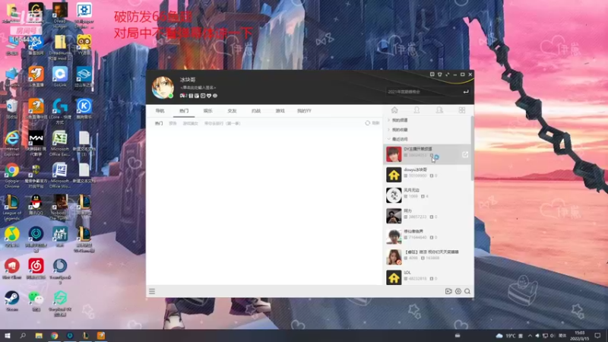Click the refresh icon in the hot list bar
This screenshot has width=608, height=342.
(368, 123)
